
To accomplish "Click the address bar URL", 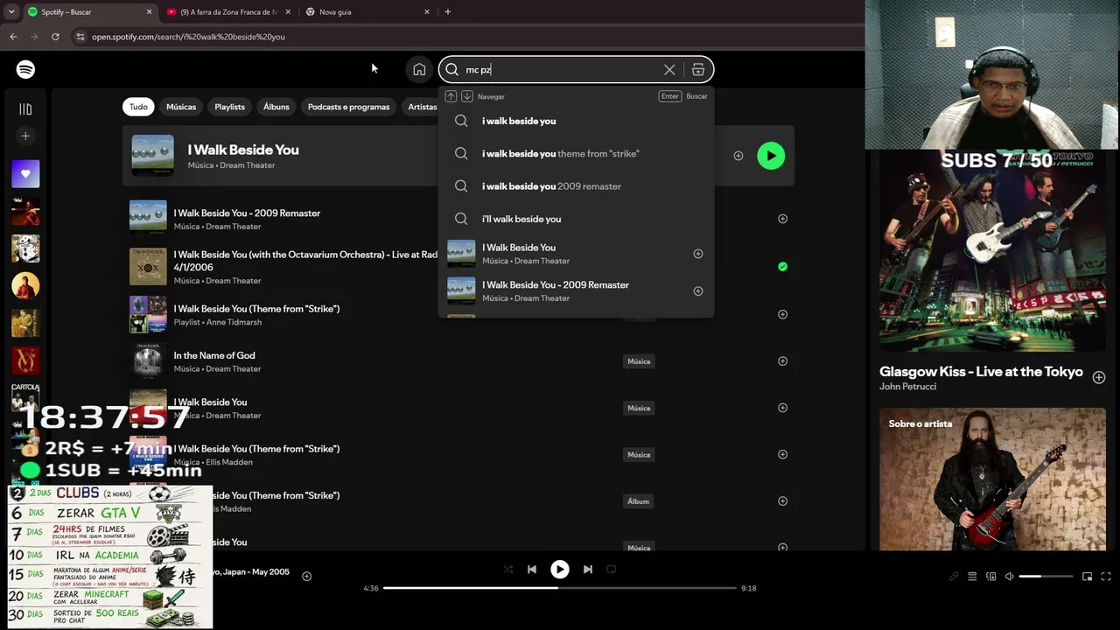I will point(188,37).
